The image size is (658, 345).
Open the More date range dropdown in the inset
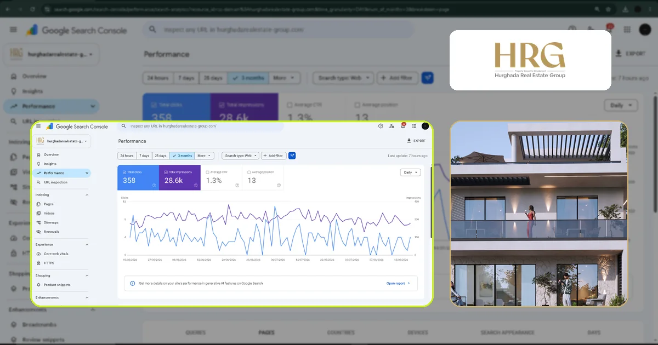(x=203, y=156)
